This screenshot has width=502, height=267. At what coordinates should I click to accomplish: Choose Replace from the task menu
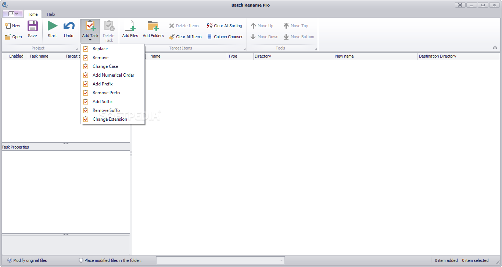coord(112,49)
